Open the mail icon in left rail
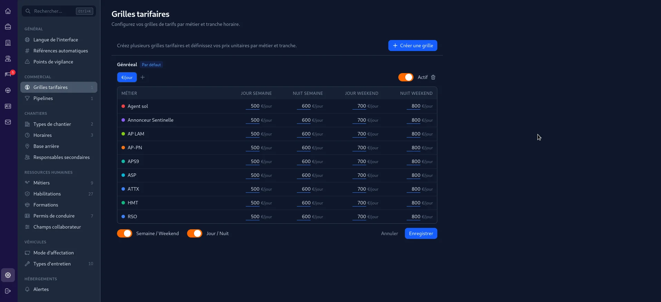 click(8, 122)
